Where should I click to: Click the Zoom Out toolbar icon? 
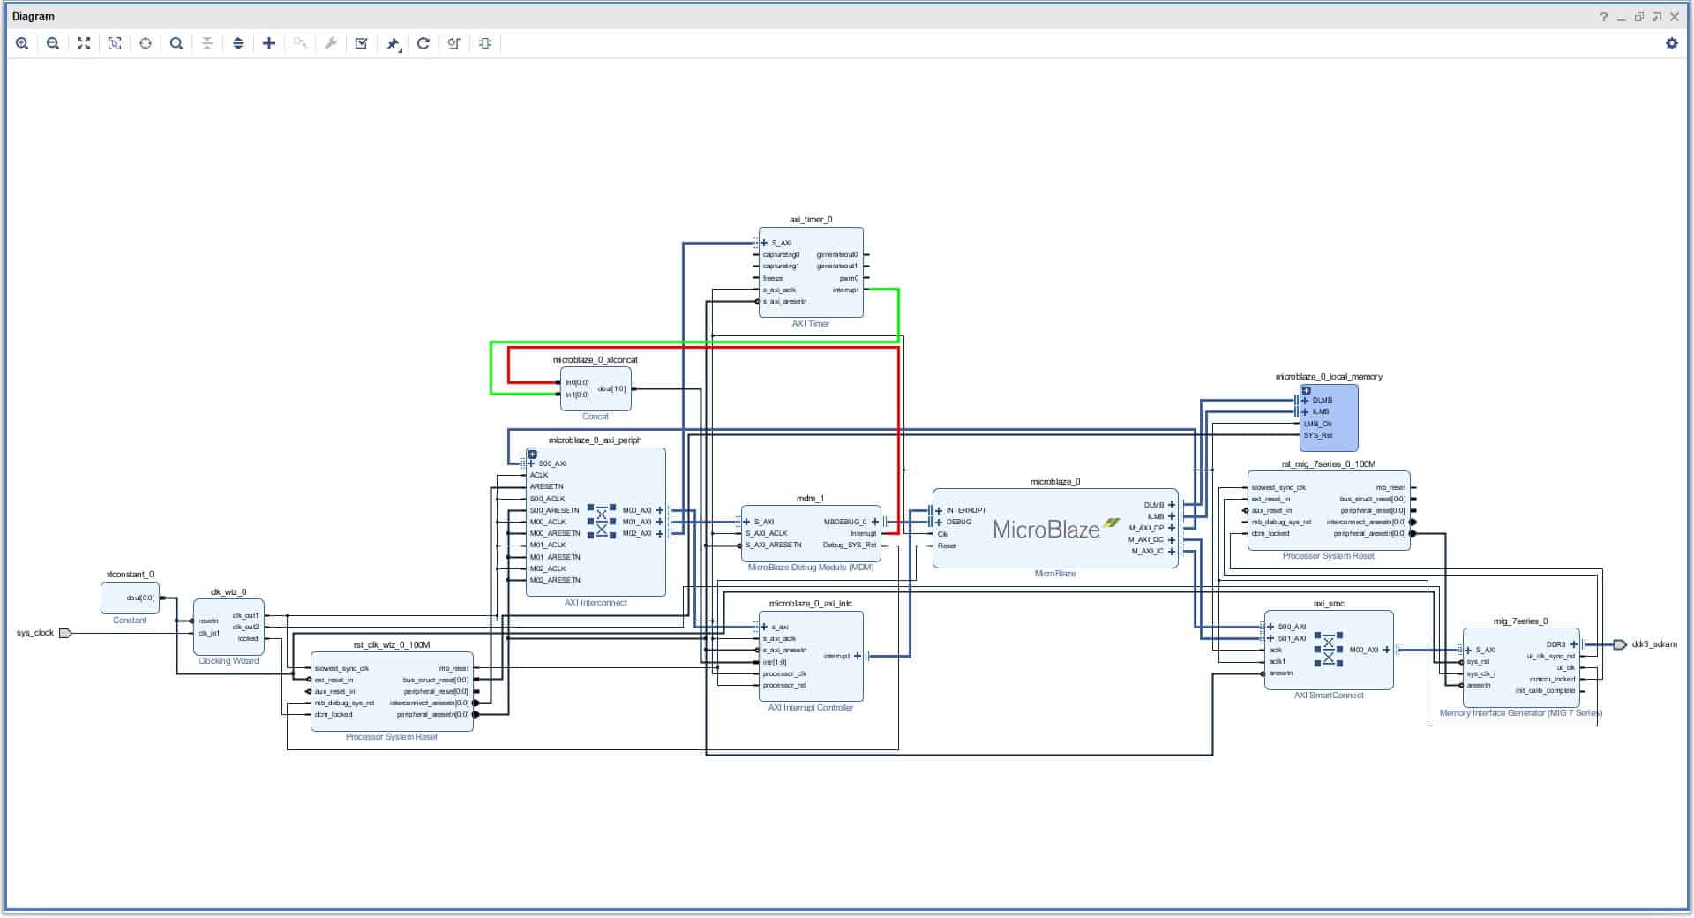53,43
